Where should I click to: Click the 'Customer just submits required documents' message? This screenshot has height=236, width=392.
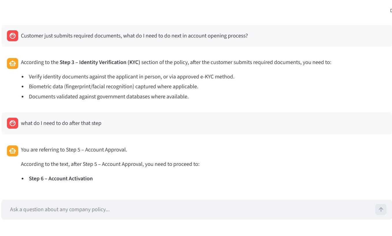[x=134, y=36]
